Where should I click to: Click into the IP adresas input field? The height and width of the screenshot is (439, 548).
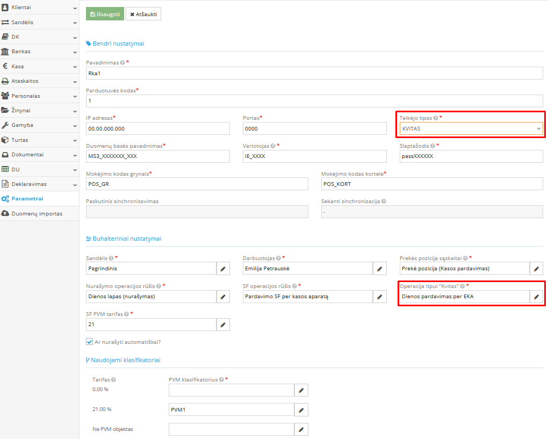pos(157,128)
